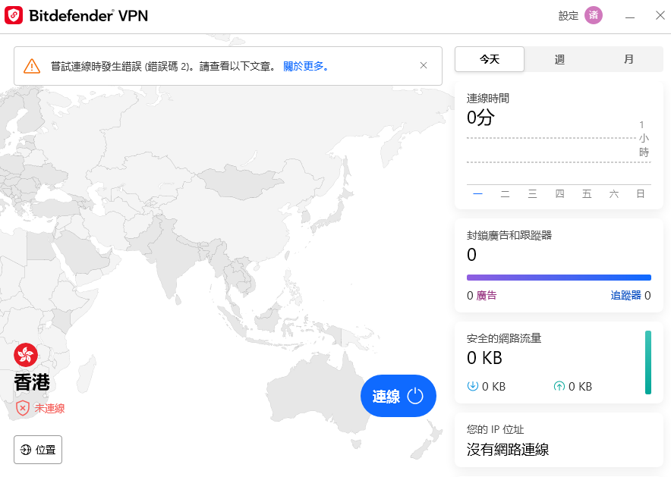Click the ads and trackers progress bar
This screenshot has height=477, width=671.
click(559, 278)
